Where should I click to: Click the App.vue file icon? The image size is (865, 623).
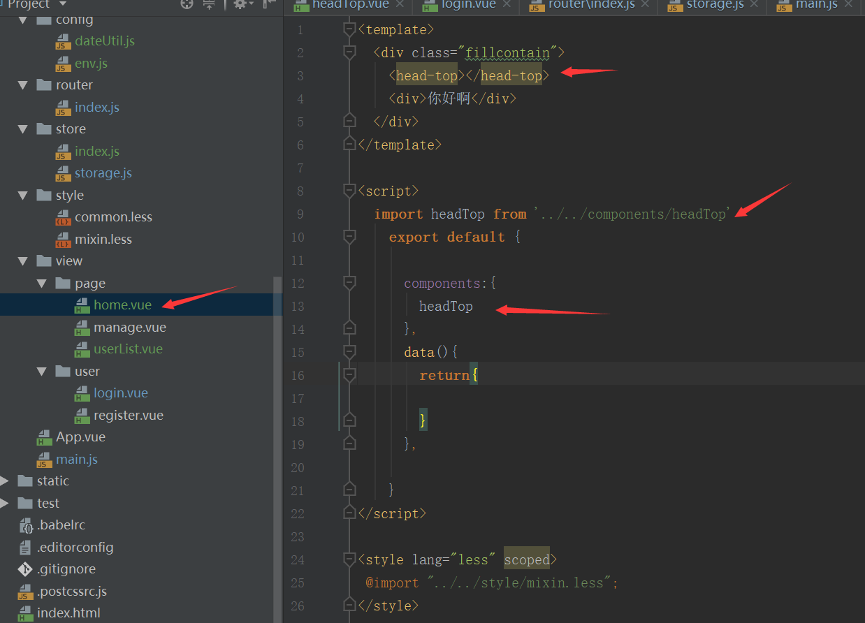pyautogui.click(x=45, y=437)
